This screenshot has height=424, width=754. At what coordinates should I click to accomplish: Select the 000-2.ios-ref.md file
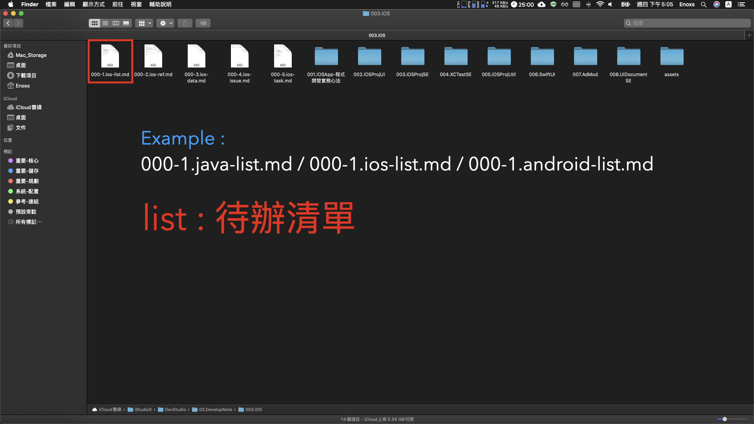(x=153, y=61)
